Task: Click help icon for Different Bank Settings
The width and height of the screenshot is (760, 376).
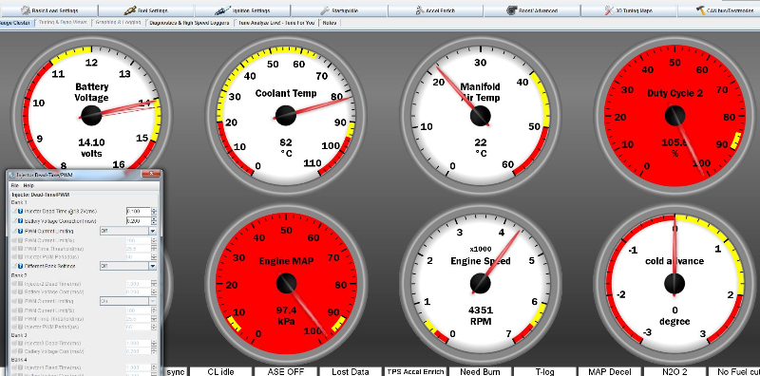Action: pyautogui.click(x=21, y=266)
